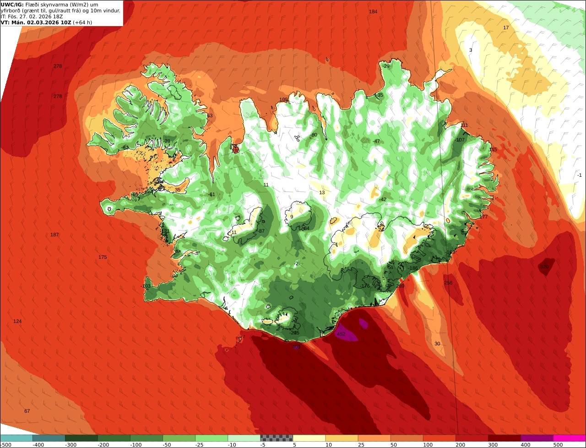The width and height of the screenshot is (586, 448).
Task: Click the map value -79 in the Westfjords
Action: tap(167, 142)
